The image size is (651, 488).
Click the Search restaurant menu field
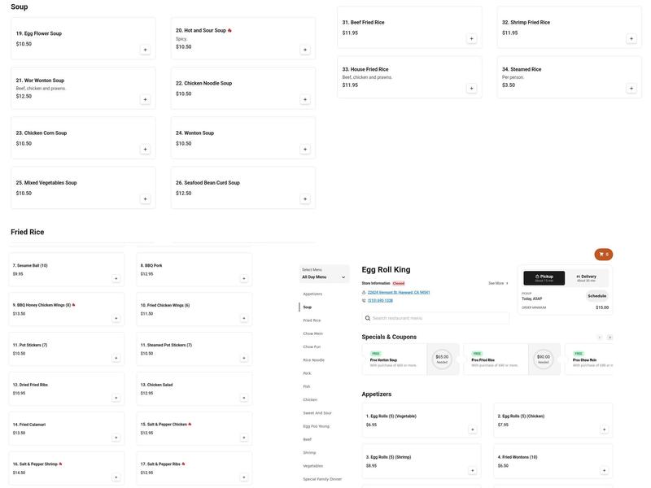pos(436,318)
